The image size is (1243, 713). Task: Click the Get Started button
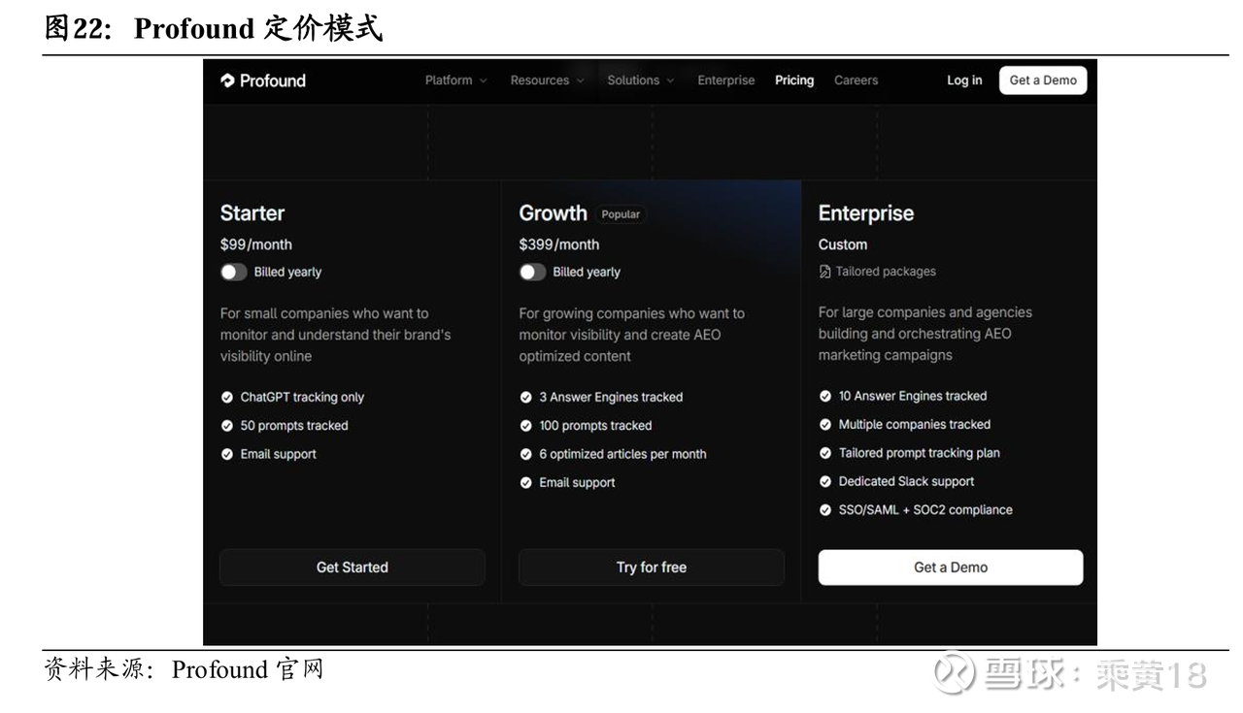[x=352, y=567]
